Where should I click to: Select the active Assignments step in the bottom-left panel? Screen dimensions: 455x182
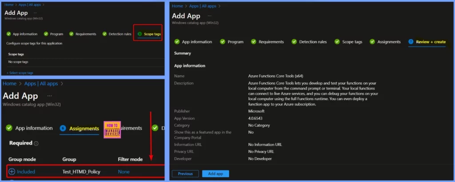[x=80, y=129]
